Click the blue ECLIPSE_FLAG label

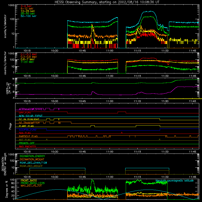pos(28,130)
